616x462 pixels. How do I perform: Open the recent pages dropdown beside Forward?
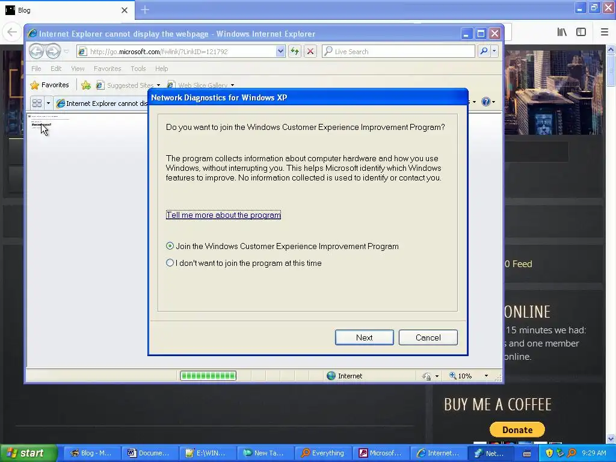pos(66,51)
